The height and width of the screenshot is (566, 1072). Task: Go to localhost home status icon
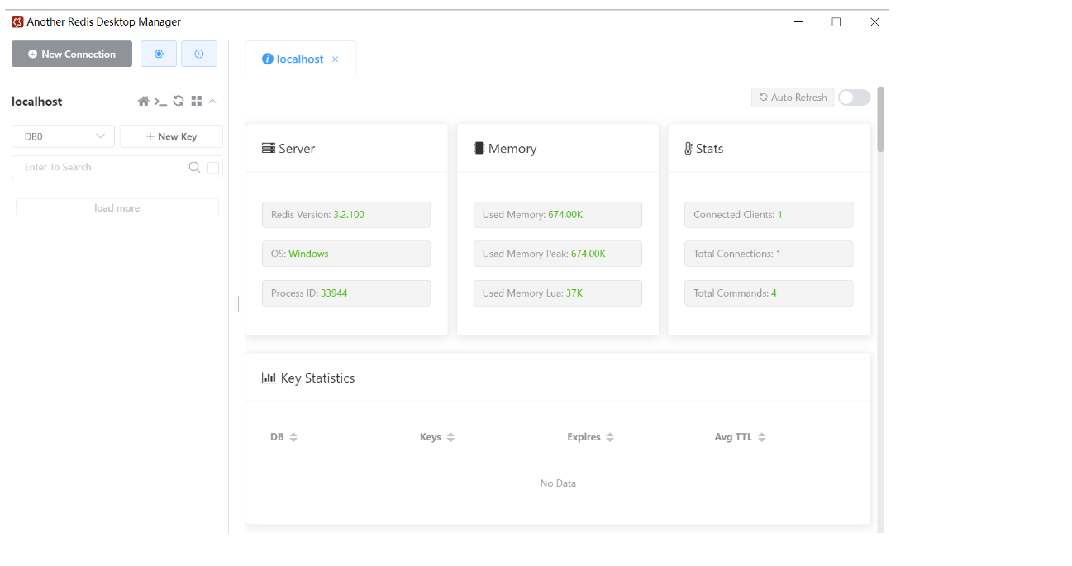pyautogui.click(x=144, y=101)
